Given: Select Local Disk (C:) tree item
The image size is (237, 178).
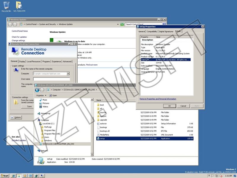Looking at the screenshot, I should point(47,123).
